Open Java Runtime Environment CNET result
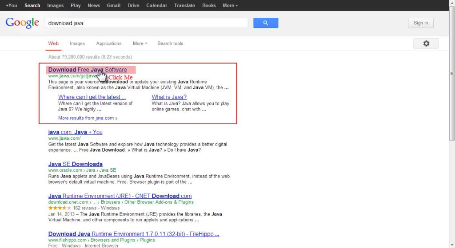Image resolution: width=455 pixels, height=248 pixels. point(120,196)
